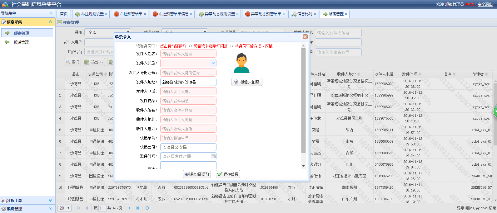The width and height of the screenshot is (497, 213).
Task: Switch to the 信息比对 tab
Action: pos(302,14)
